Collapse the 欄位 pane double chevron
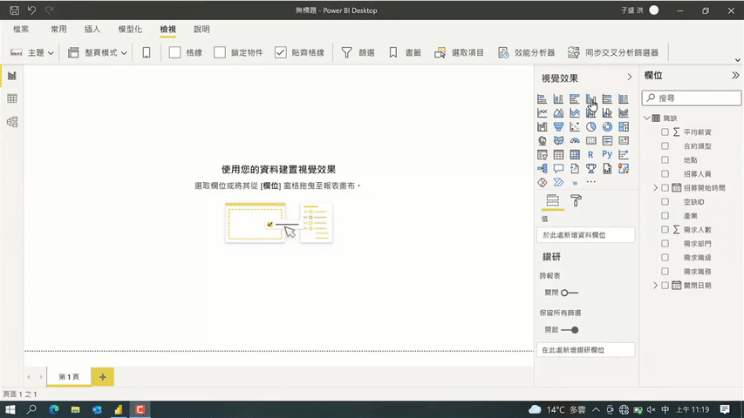Image resolution: width=744 pixels, height=418 pixels. coord(735,76)
